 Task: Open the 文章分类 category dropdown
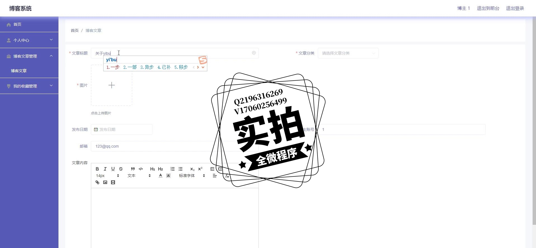point(348,53)
